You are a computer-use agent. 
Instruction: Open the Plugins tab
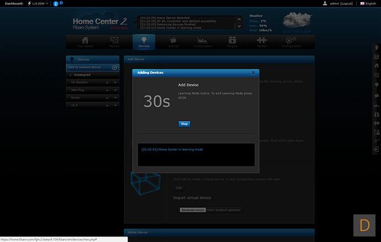(232, 42)
